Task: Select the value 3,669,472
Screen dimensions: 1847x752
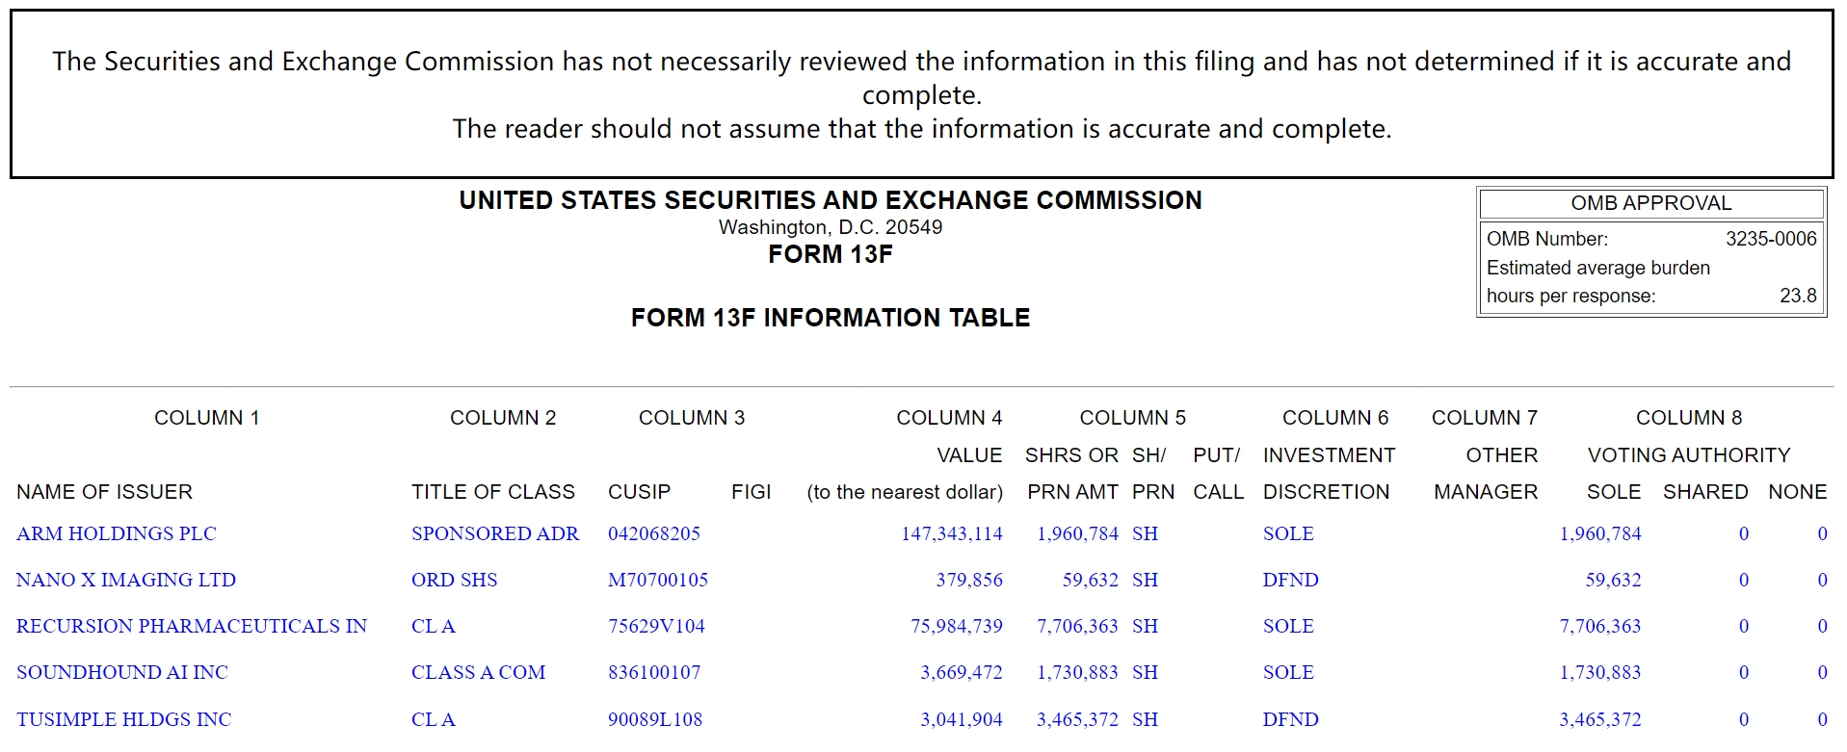Action: [x=962, y=672]
